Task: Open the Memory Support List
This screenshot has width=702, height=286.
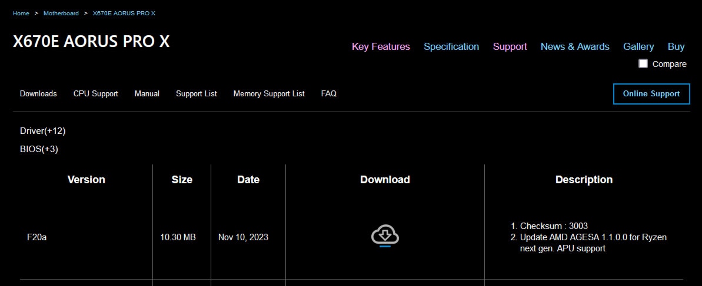Action: point(269,93)
